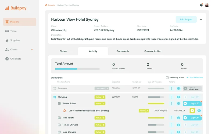
Task: Open the Plumbing Active status dropdown
Action: click(x=100, y=97)
